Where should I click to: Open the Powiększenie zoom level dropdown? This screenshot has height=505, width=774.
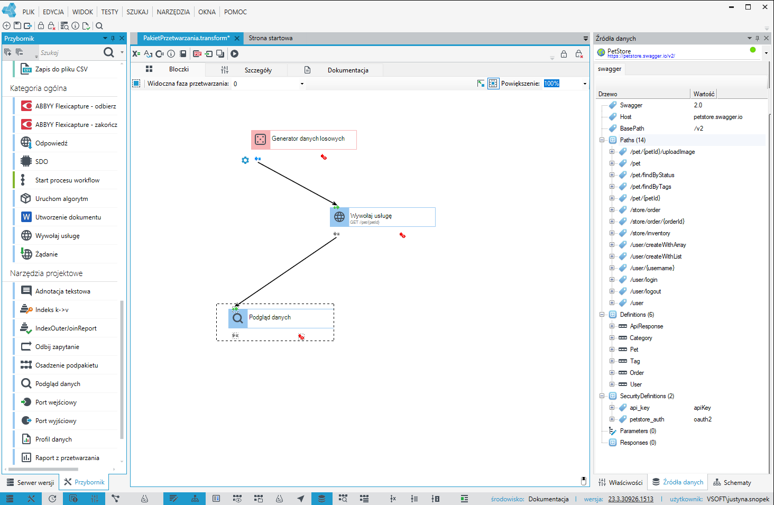(x=585, y=84)
